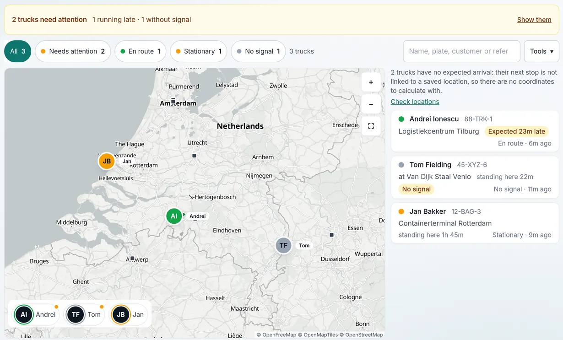Open Tom Fielding truck card
Viewport: 563px width, 340px height.
(475, 177)
